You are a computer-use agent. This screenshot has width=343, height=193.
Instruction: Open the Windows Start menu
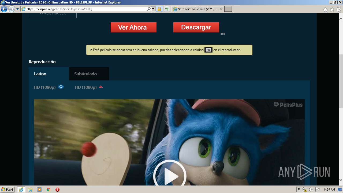tap(7, 190)
